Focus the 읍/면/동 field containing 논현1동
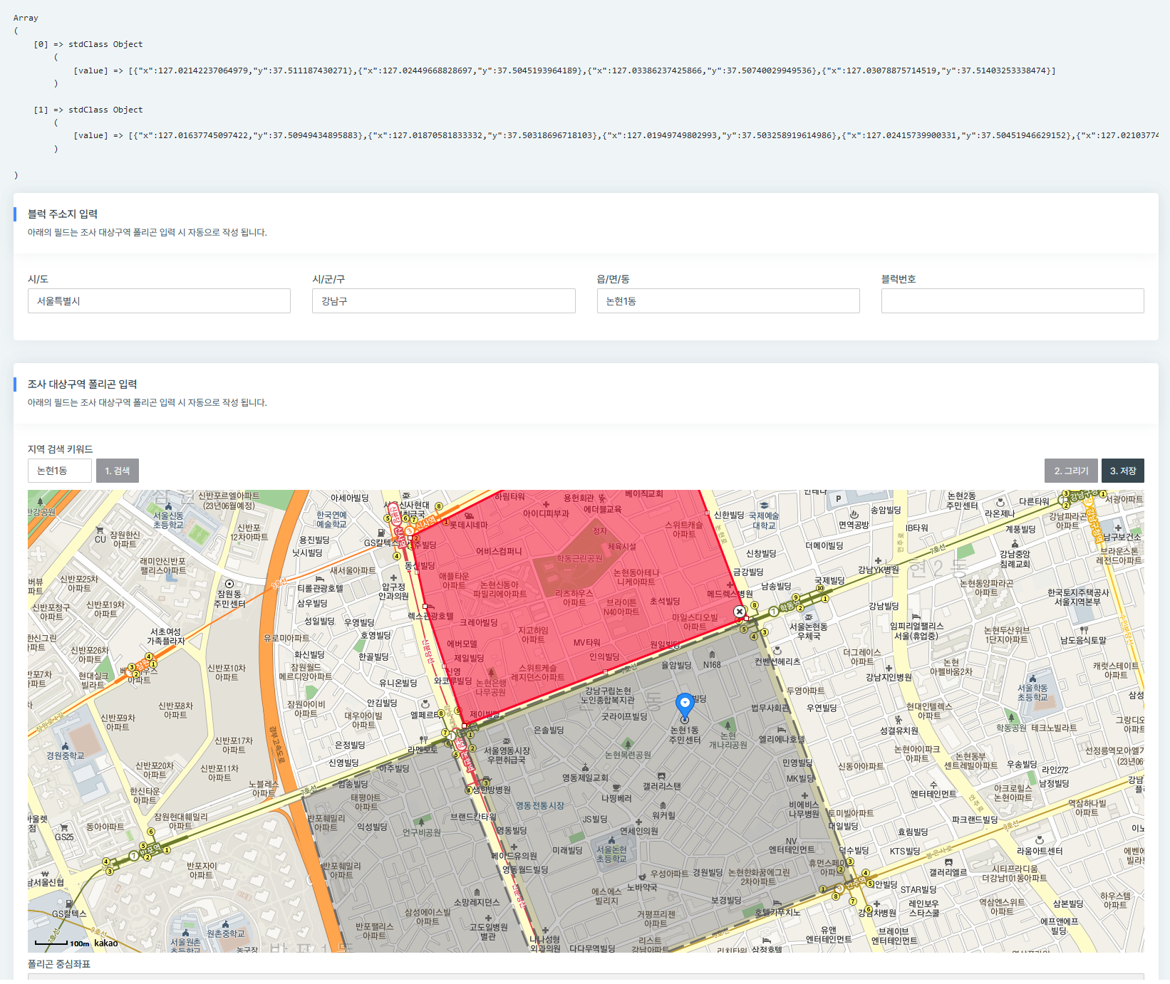 728,300
